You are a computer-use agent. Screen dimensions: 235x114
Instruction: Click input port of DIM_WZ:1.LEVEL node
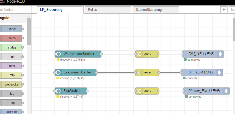point(182,54)
